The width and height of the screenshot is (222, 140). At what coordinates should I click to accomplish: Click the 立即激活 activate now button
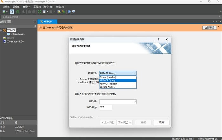209,28
